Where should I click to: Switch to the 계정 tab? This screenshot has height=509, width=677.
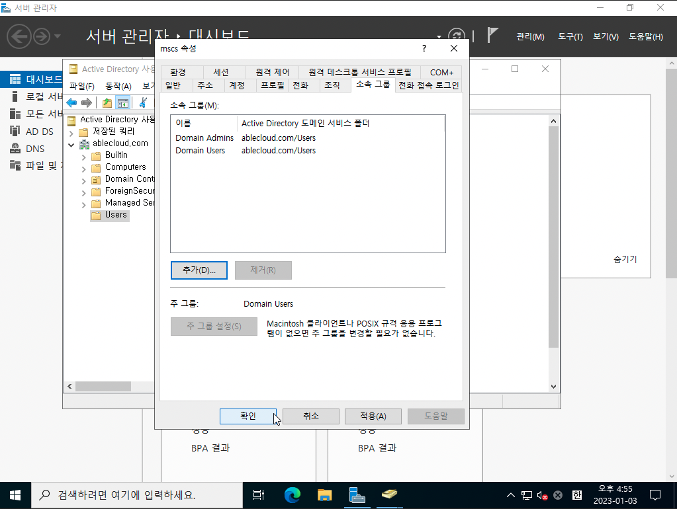(x=240, y=85)
